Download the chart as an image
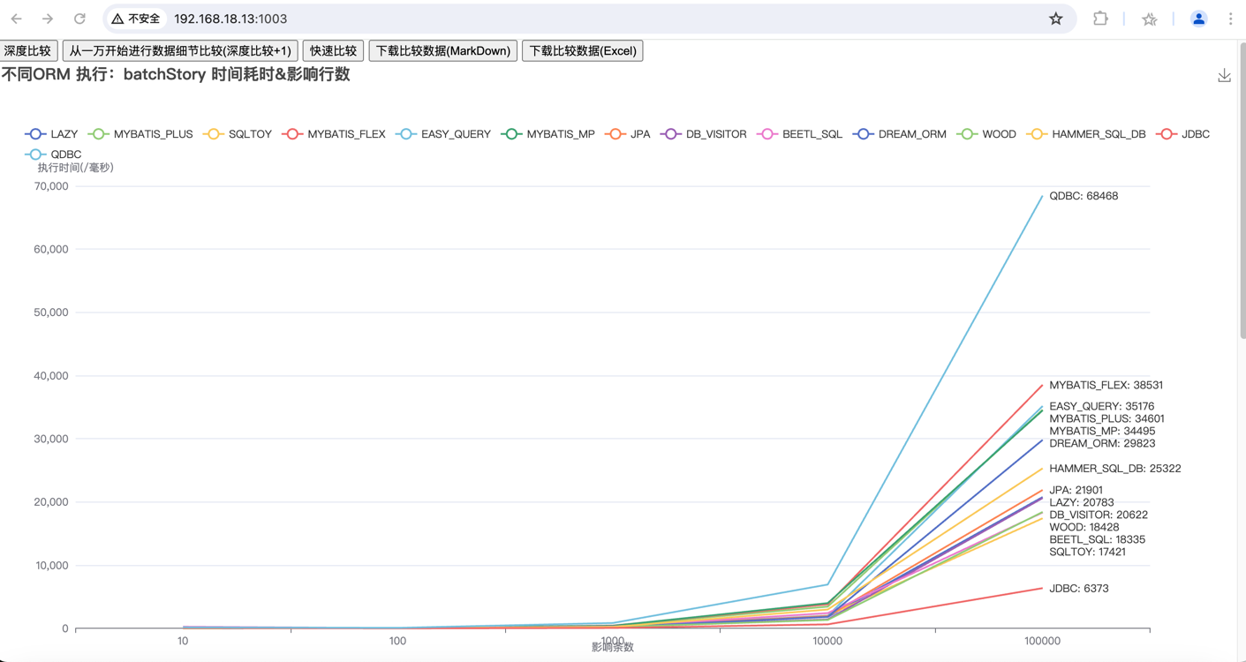 pyautogui.click(x=1224, y=76)
